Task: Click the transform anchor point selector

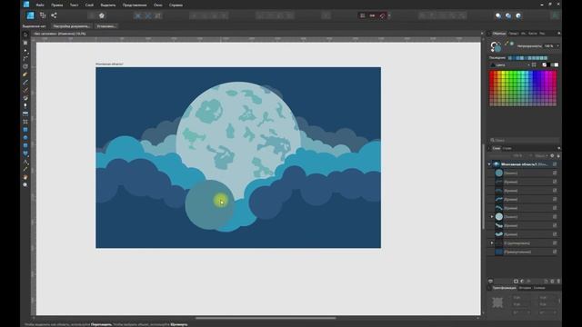Action: [x=497, y=302]
